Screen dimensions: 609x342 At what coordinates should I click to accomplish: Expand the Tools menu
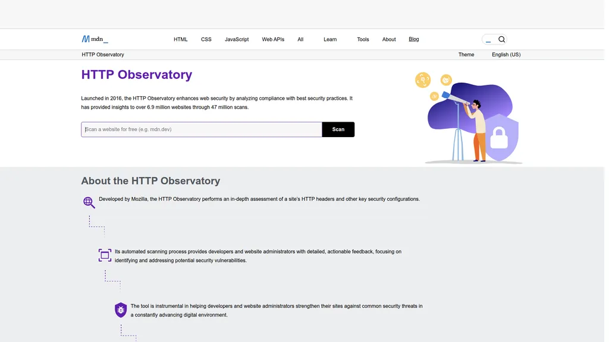click(363, 39)
